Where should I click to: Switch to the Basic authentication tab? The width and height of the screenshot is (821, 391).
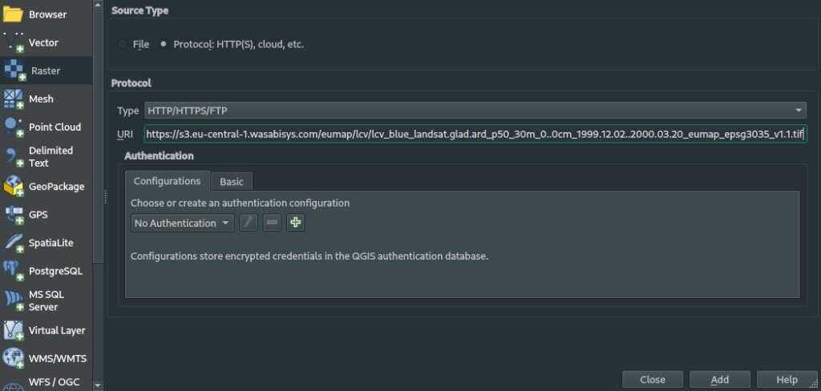point(232,182)
